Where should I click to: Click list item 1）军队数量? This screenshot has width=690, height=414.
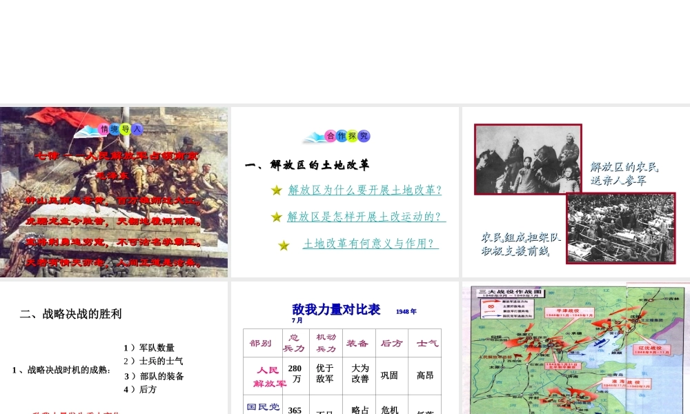coord(149,348)
